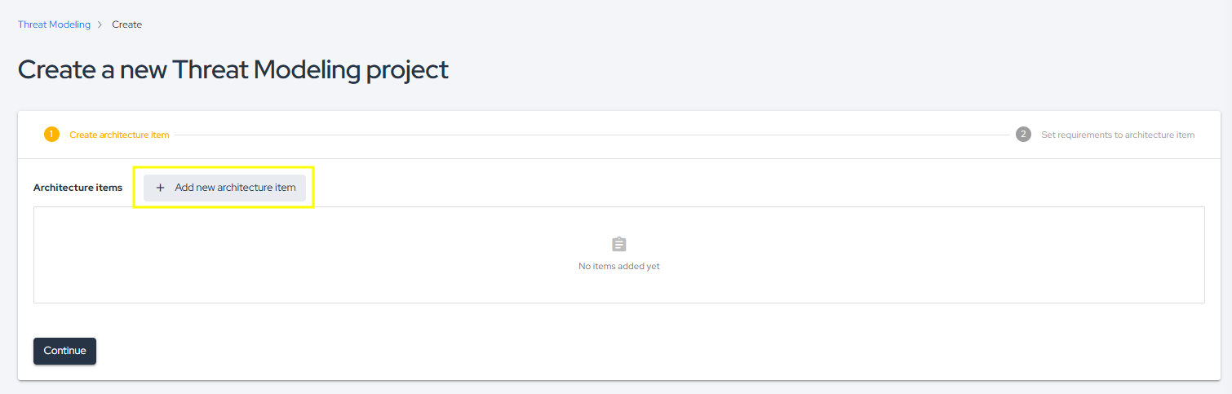Click the words Threat Modeling in the page heading
The height and width of the screenshot is (394, 1232).
tap(266, 69)
